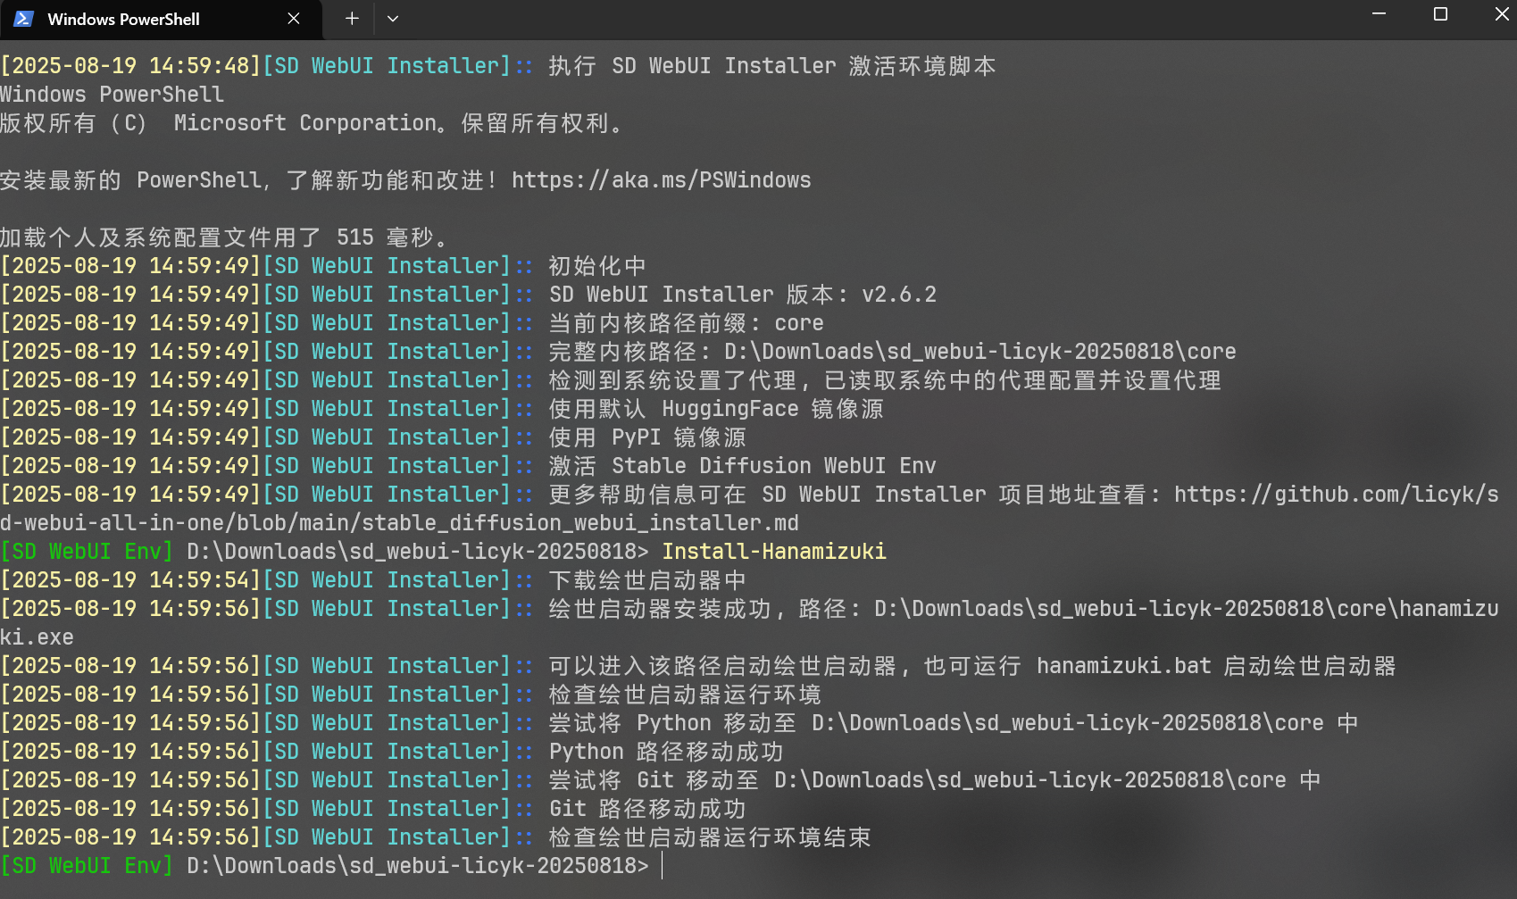Open the https://aka.ms/PSWindows link
This screenshot has width=1517, height=899.
(662, 180)
